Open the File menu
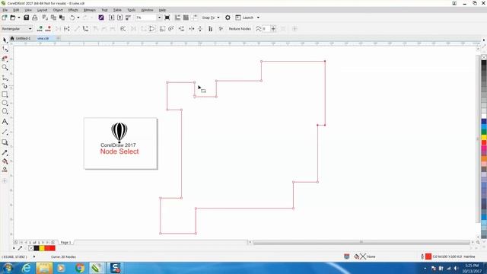 pyautogui.click(x=5, y=10)
